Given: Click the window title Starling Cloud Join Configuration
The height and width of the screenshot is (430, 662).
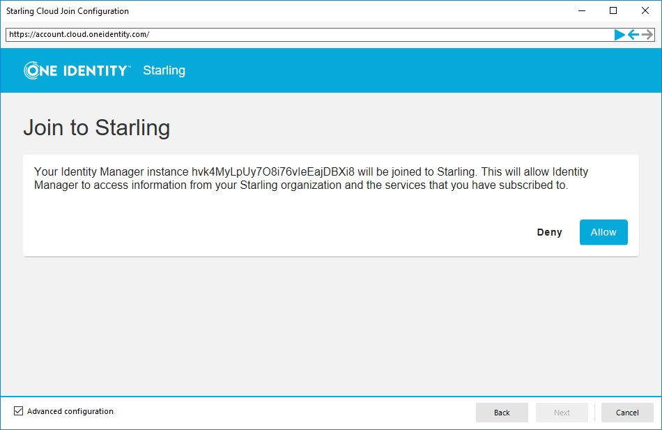Looking at the screenshot, I should pos(68,11).
